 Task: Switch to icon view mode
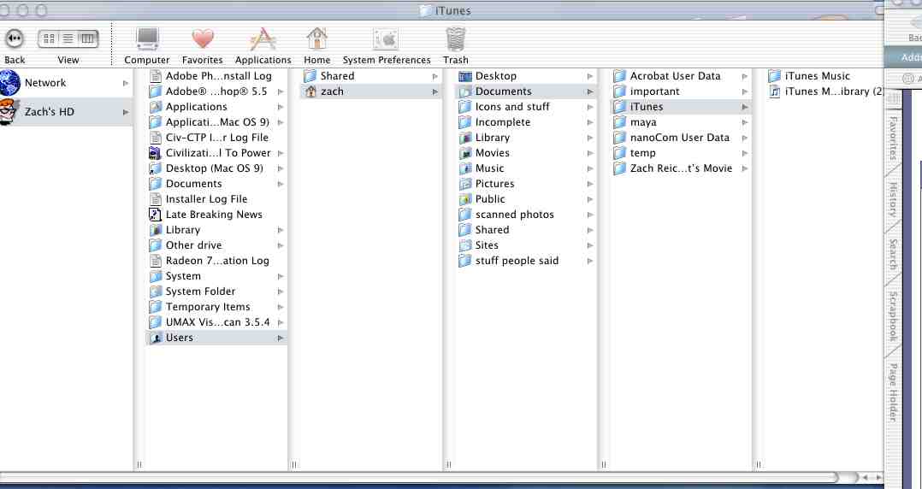click(50, 38)
